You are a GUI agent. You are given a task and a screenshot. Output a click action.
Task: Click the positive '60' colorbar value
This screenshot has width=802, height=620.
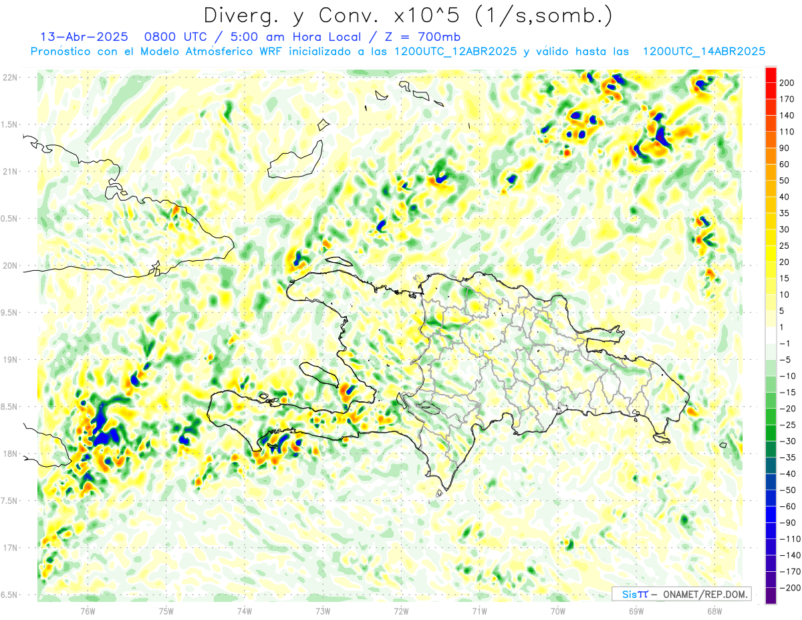pyautogui.click(x=785, y=165)
